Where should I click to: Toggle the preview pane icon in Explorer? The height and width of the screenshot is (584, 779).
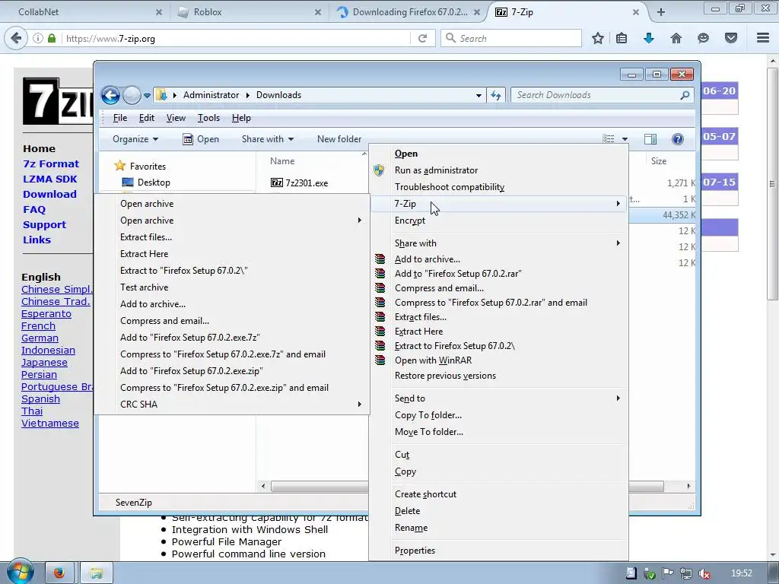(650, 139)
